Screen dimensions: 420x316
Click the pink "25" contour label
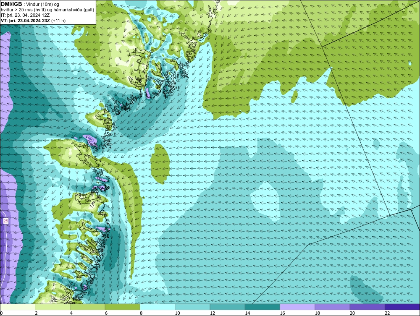click(6, 221)
